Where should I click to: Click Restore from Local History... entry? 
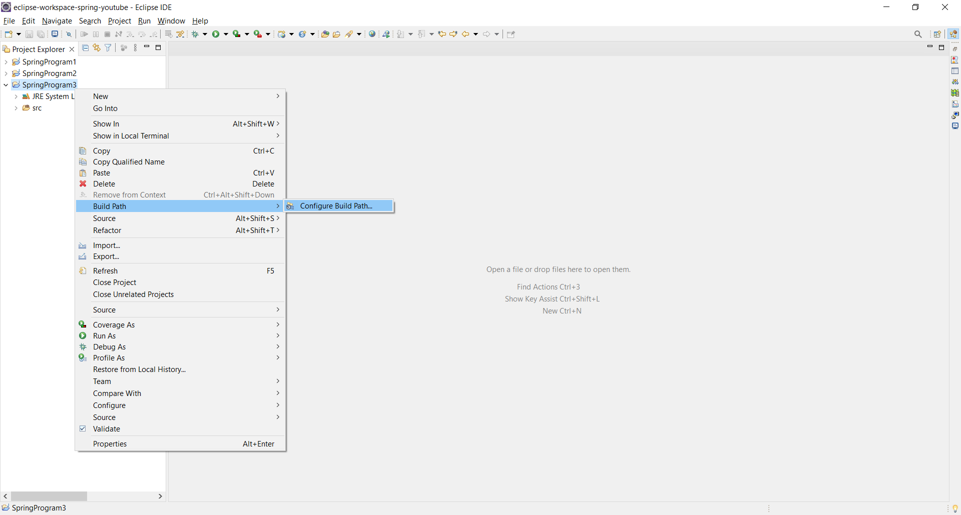(x=180, y=369)
